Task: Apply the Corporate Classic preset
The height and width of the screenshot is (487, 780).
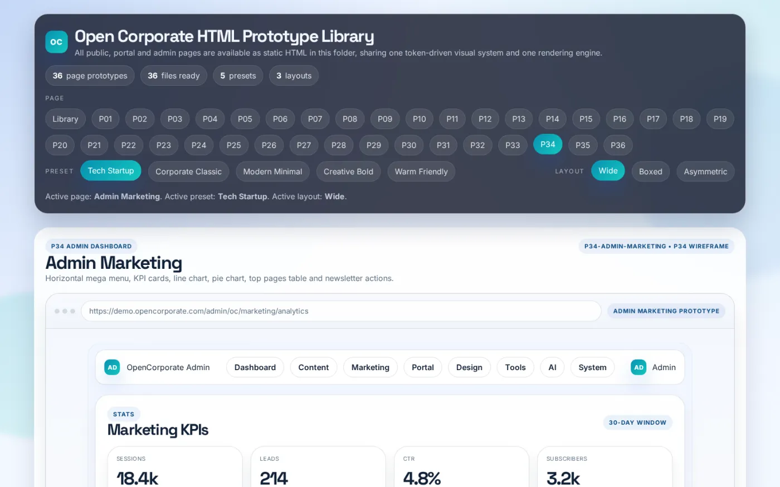Action: [188, 171]
